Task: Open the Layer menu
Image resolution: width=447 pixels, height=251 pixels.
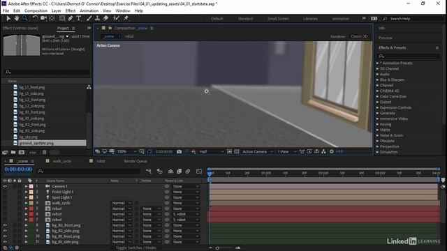Action: pos(56,11)
